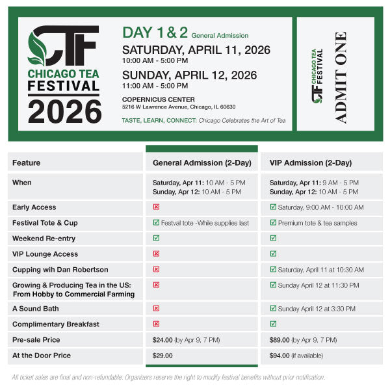Click red X for General Admission Complimentary Breakfast
Screen dimensions: 390x390
(156, 324)
